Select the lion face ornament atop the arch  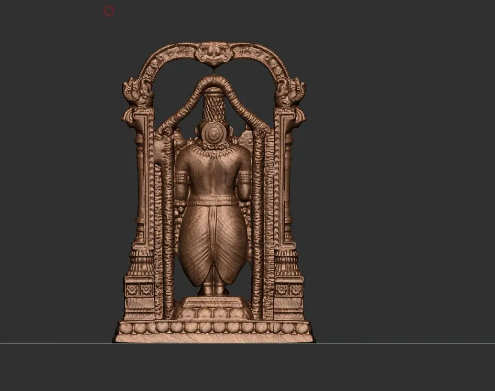pos(215,53)
